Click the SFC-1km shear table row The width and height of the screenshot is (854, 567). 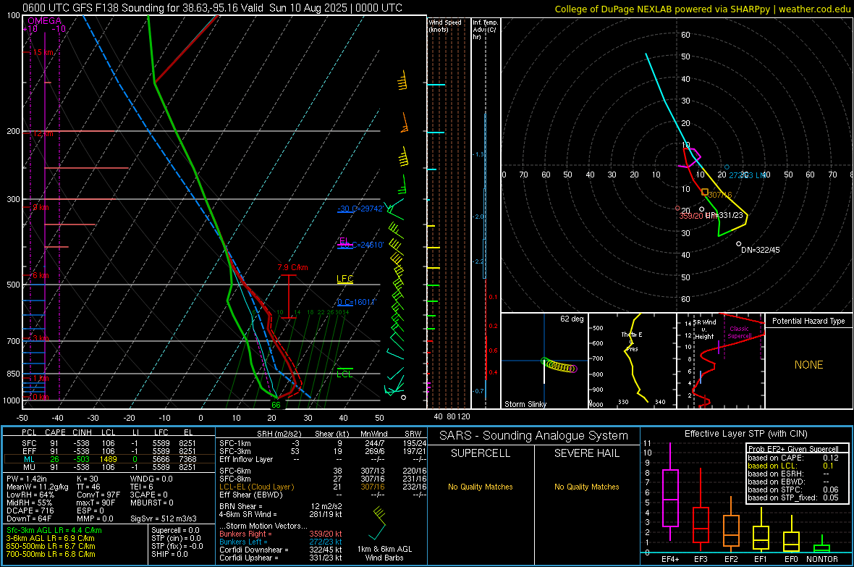point(323,443)
